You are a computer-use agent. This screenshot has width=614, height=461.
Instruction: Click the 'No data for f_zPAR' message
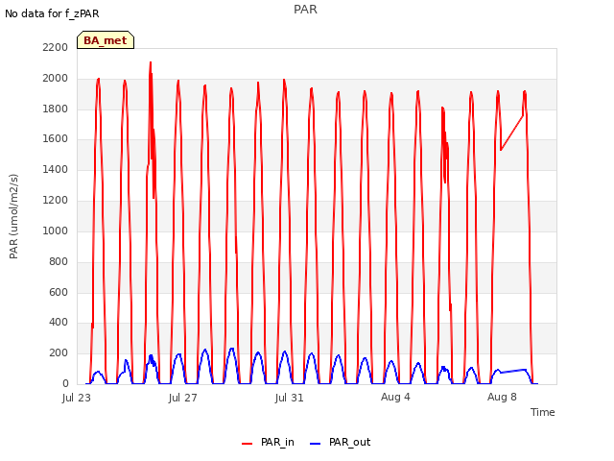[52, 13]
